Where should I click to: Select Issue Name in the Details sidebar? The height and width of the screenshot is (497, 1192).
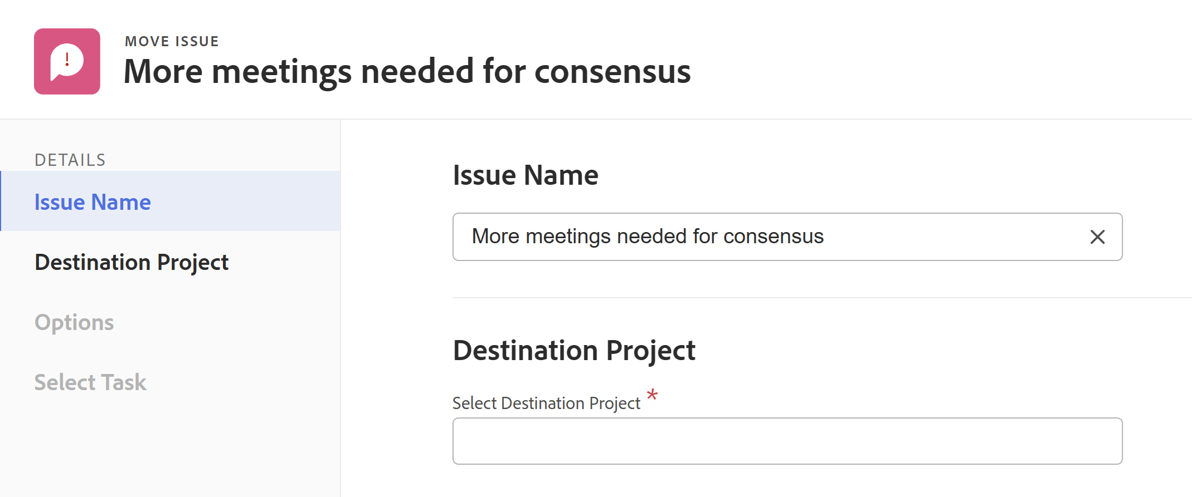pyautogui.click(x=93, y=202)
